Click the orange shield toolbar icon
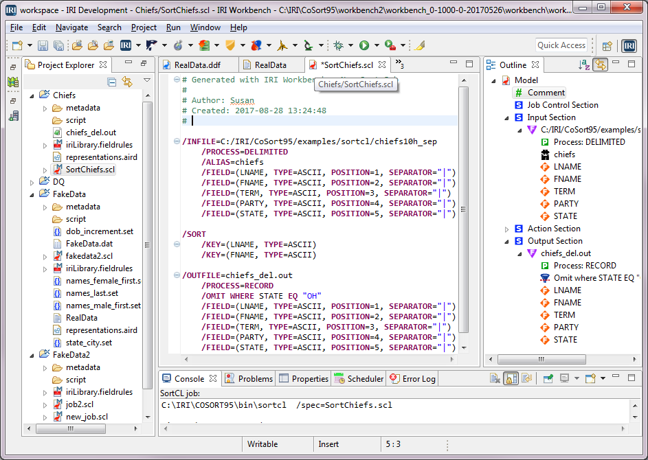 pyautogui.click(x=230, y=45)
